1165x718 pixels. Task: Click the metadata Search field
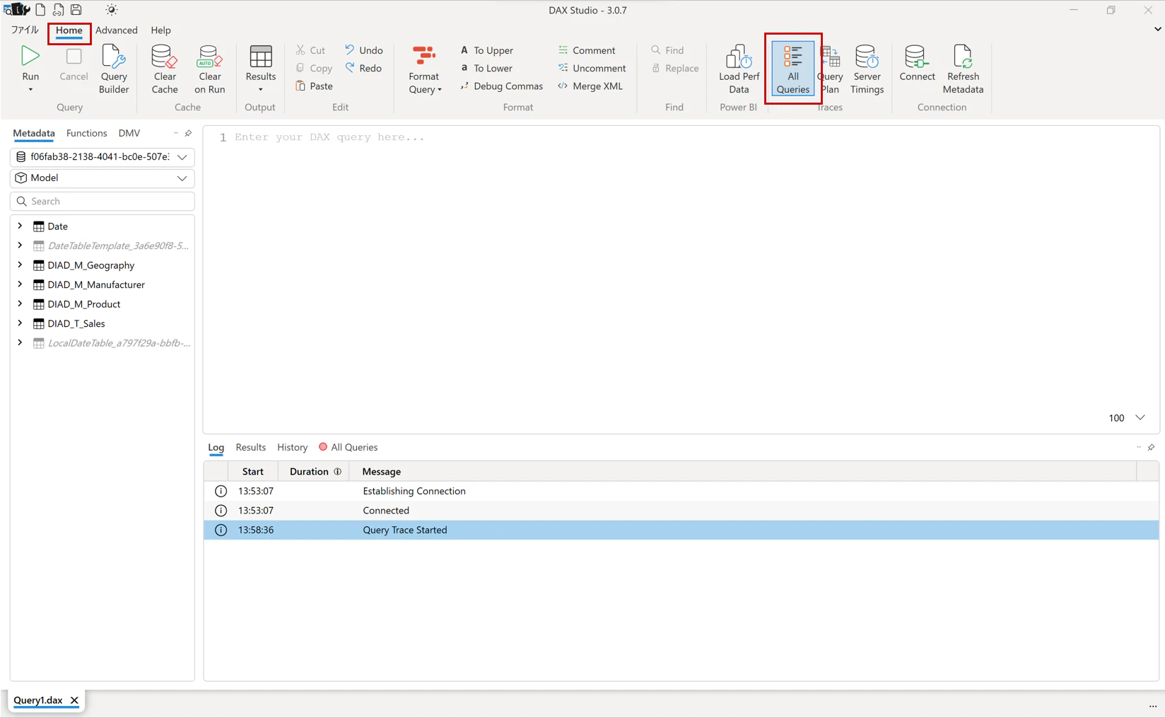(103, 201)
